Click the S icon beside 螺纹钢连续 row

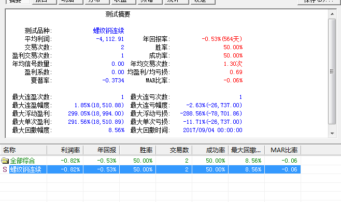(x=5, y=169)
